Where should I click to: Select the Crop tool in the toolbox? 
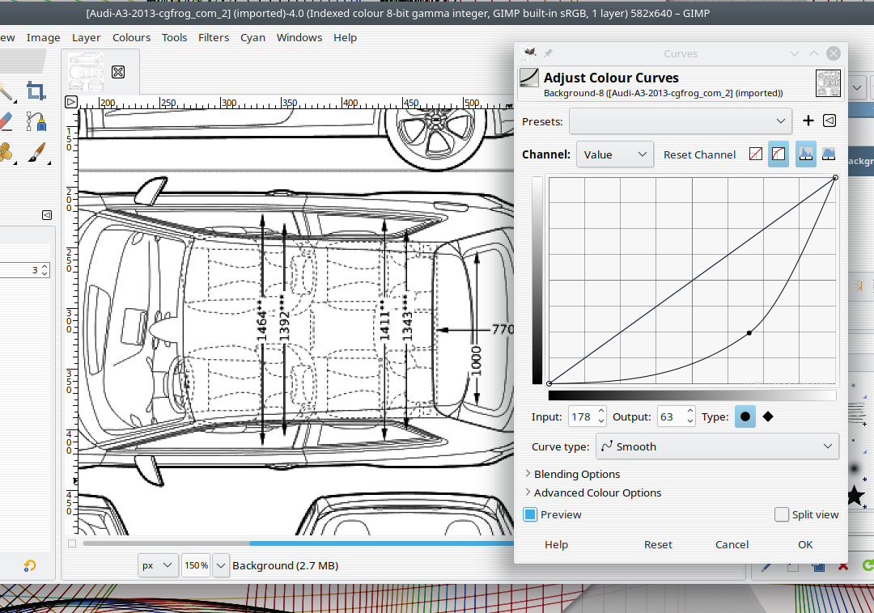point(35,90)
